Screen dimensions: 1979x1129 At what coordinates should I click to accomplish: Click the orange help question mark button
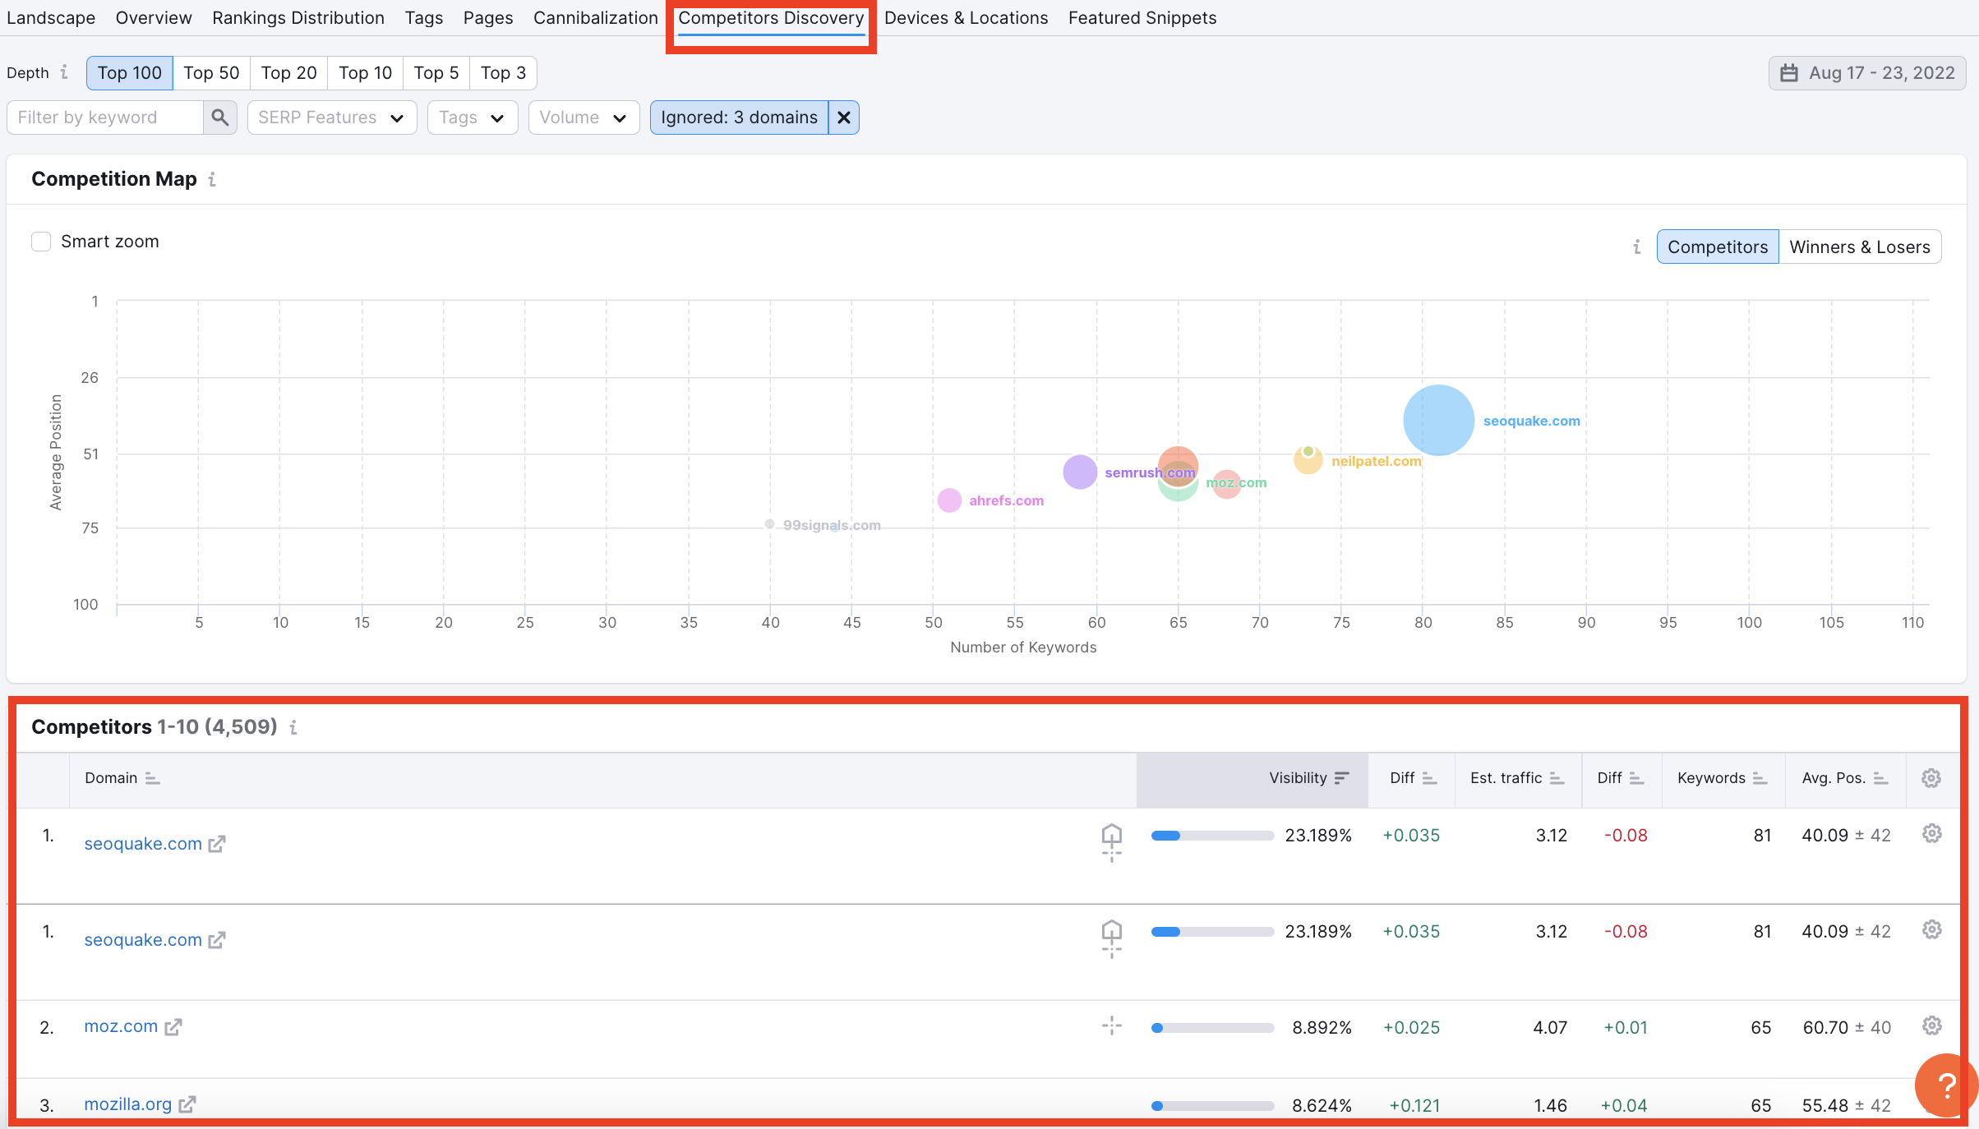[x=1945, y=1085]
